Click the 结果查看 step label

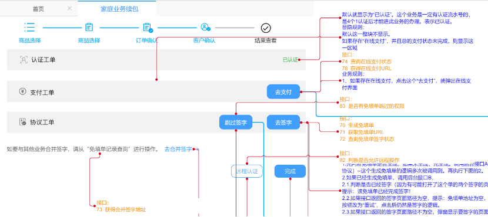(266, 40)
